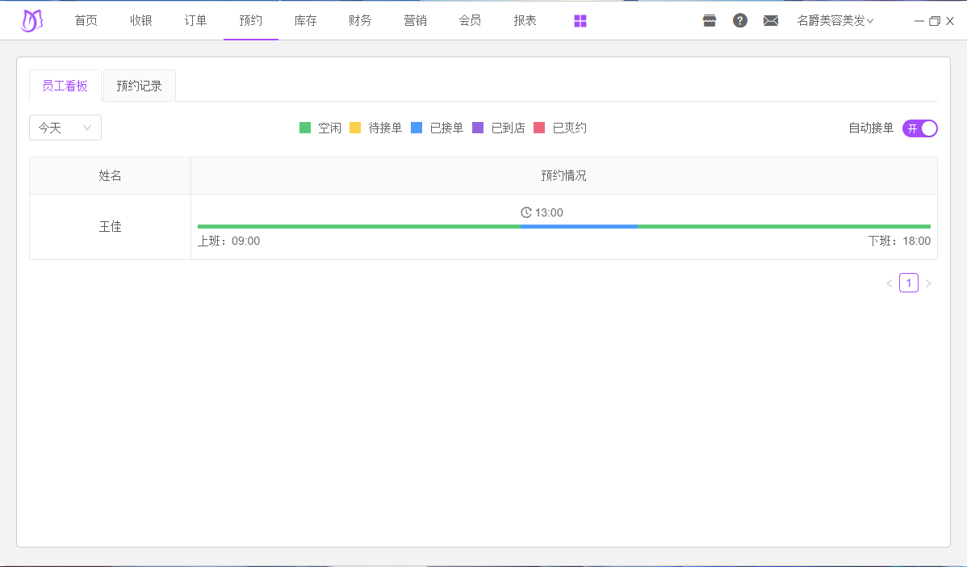Open the 会员 menu
This screenshot has height=567, width=967.
pyautogui.click(x=470, y=21)
